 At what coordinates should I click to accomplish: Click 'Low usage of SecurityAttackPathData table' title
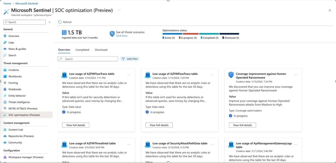(x=180, y=144)
